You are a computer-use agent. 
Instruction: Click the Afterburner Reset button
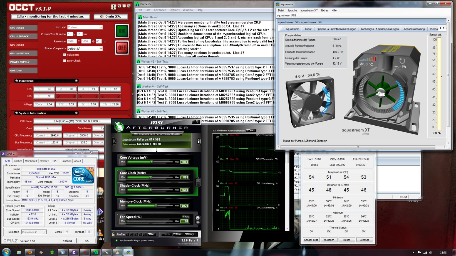[x=178, y=234]
